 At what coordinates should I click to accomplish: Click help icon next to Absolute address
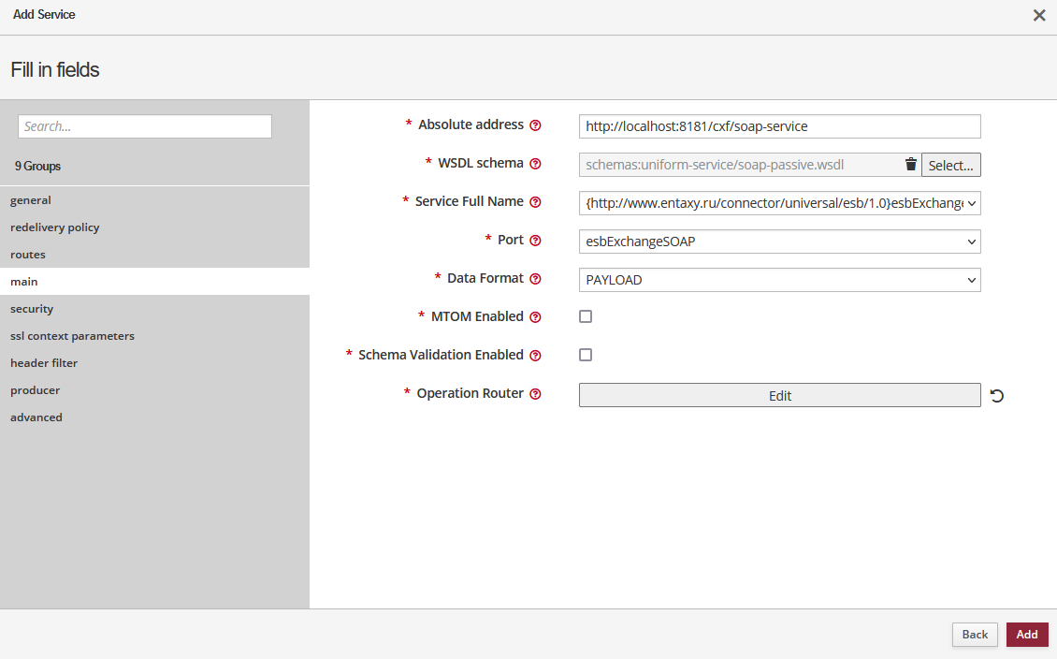pos(535,125)
